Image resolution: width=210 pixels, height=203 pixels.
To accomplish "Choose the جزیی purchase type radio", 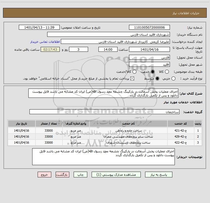I will pyautogui.click(x=173, y=78).
